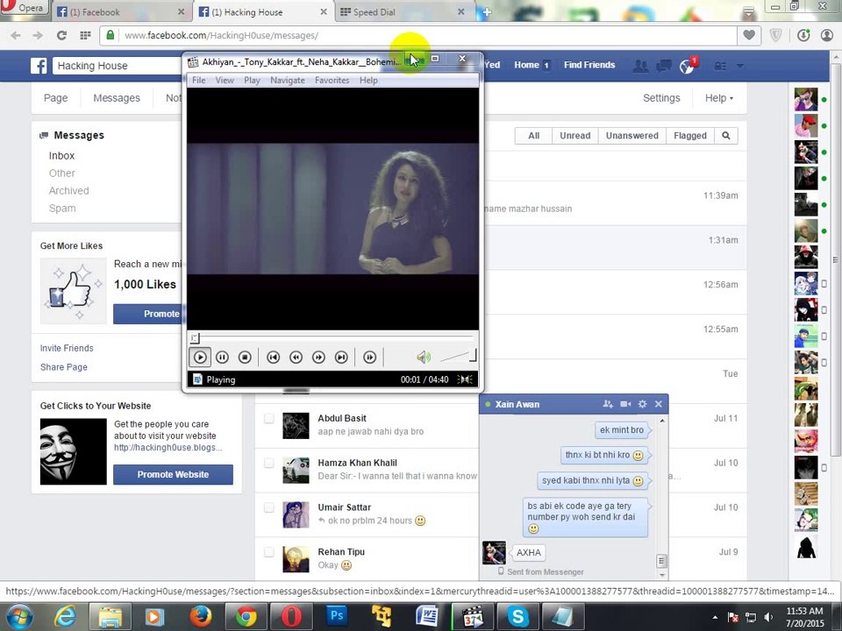Open the Spam messages folder
842x631 pixels.
(62, 209)
